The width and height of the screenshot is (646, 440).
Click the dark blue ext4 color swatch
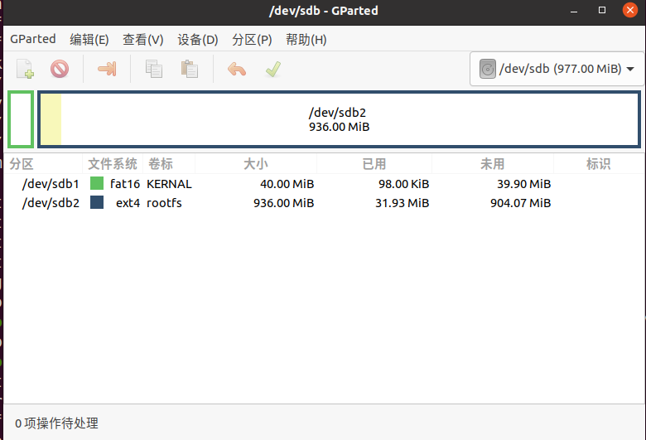click(x=97, y=202)
